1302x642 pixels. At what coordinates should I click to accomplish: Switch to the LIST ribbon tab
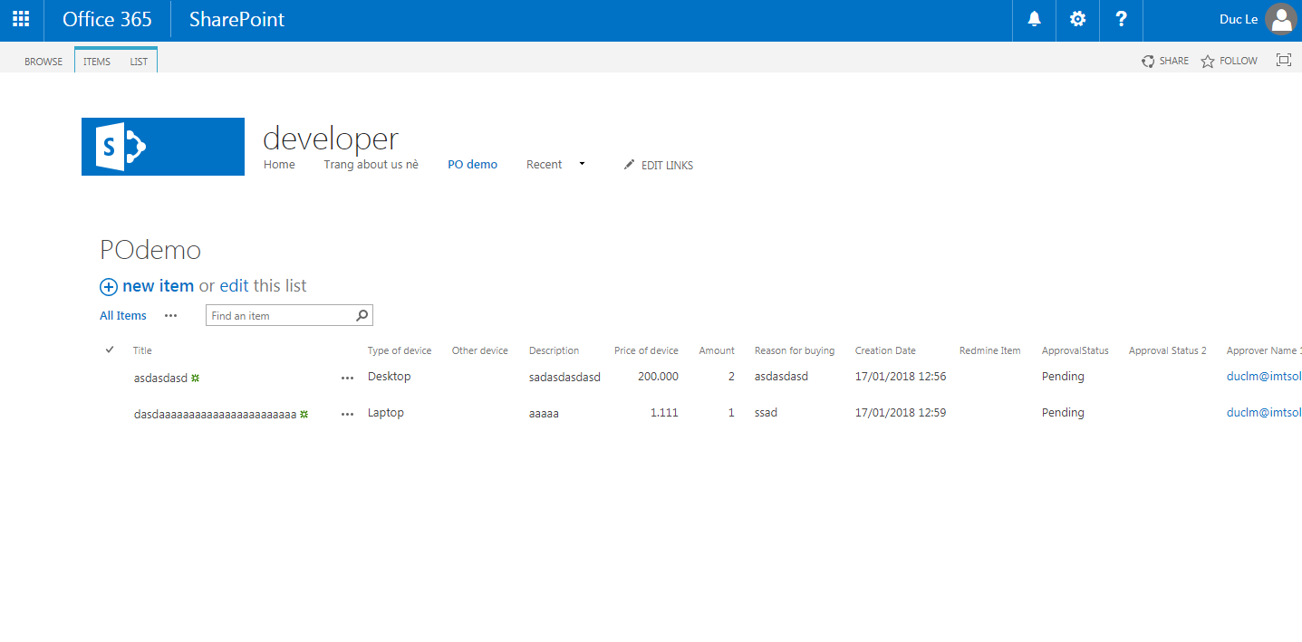point(139,62)
